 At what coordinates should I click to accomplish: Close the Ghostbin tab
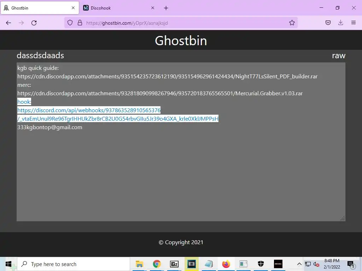73,8
